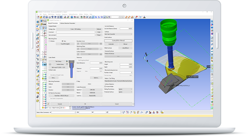Switch to Collision Detection Parameters tab

68,23
